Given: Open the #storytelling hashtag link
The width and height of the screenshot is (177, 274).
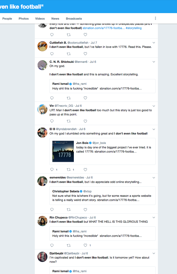Looking at the screenshot, I should [134, 28].
